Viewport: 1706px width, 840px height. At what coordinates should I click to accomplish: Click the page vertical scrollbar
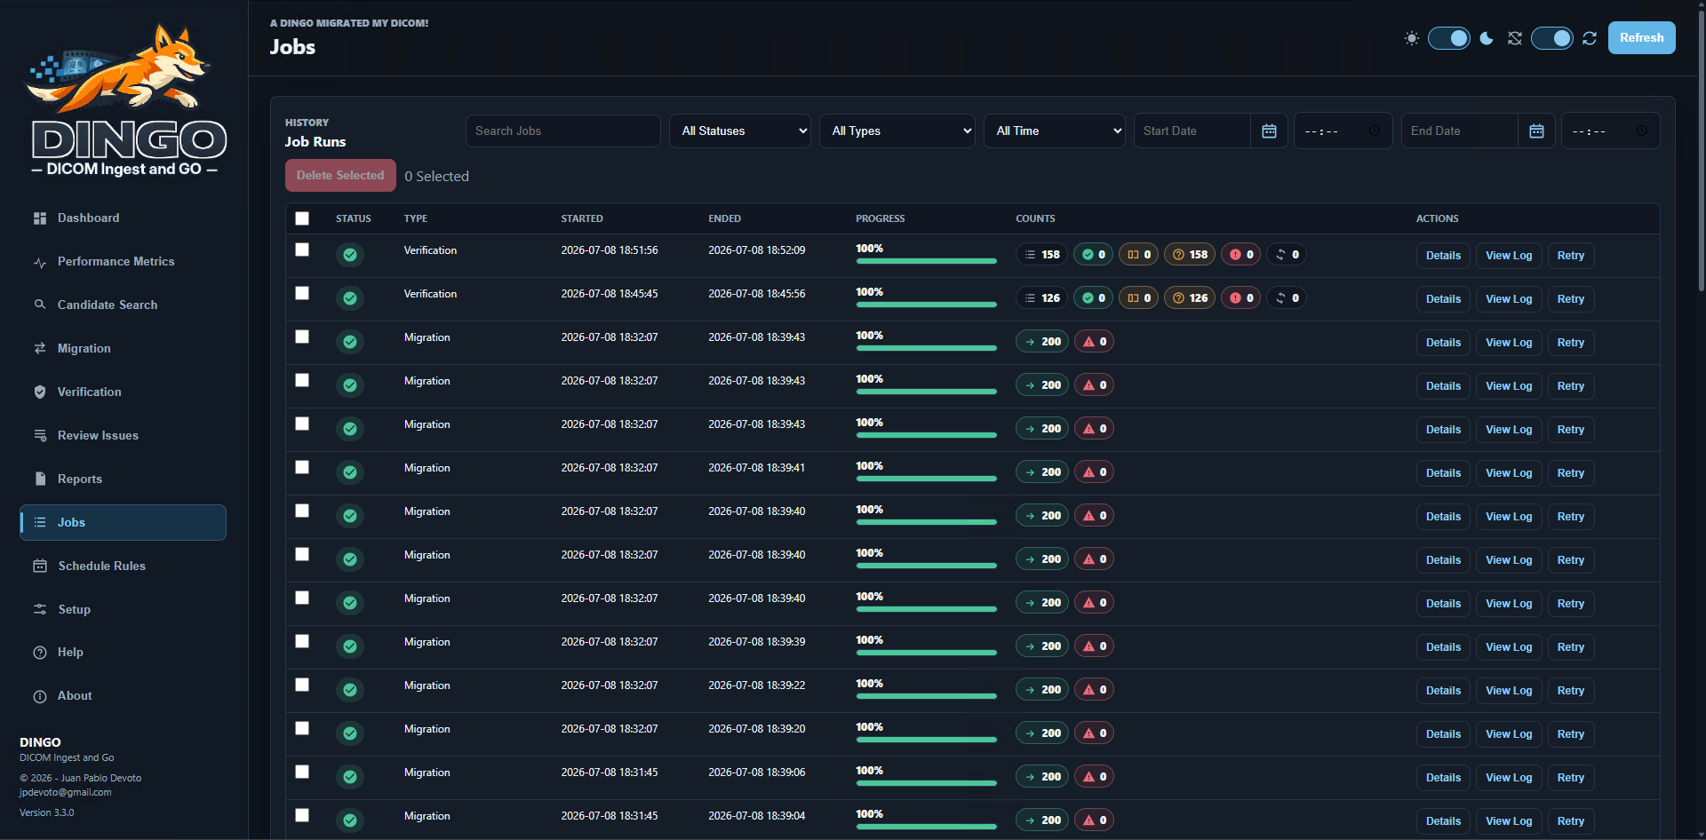1702,151
